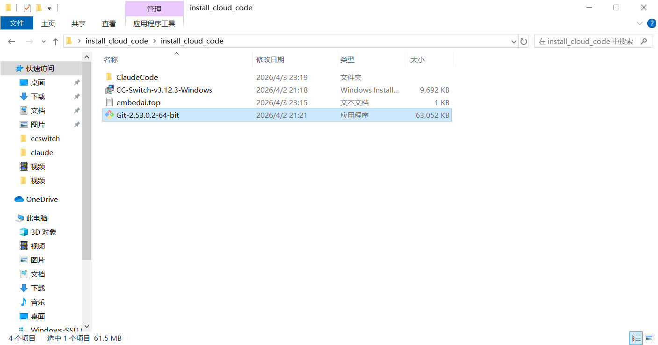Image resolution: width=658 pixels, height=345 pixels.
Task: Click the last install_cloud_code breadcrumb
Action: click(x=192, y=41)
